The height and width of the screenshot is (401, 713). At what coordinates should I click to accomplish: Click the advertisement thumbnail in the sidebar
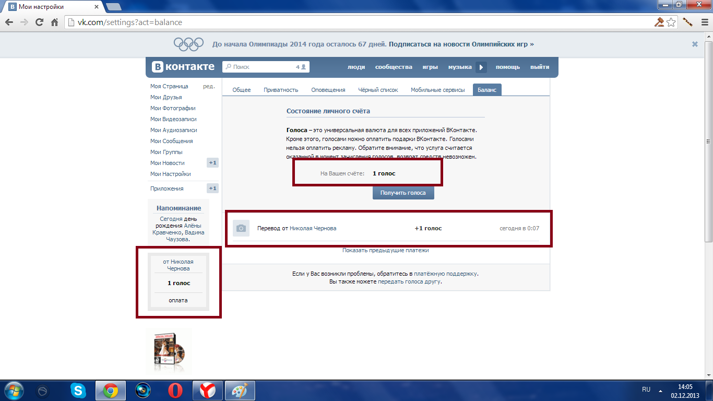[x=169, y=351]
